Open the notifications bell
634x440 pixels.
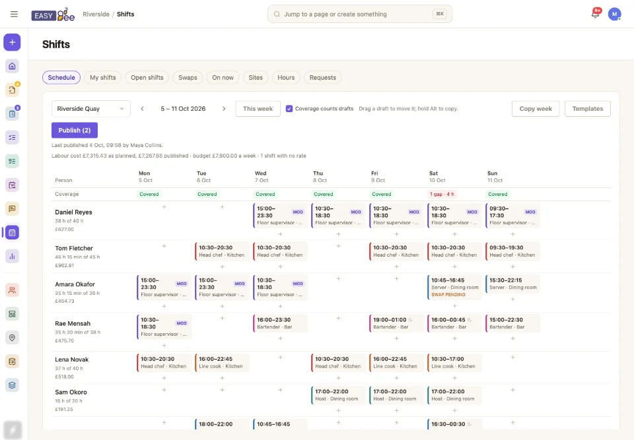pos(595,14)
